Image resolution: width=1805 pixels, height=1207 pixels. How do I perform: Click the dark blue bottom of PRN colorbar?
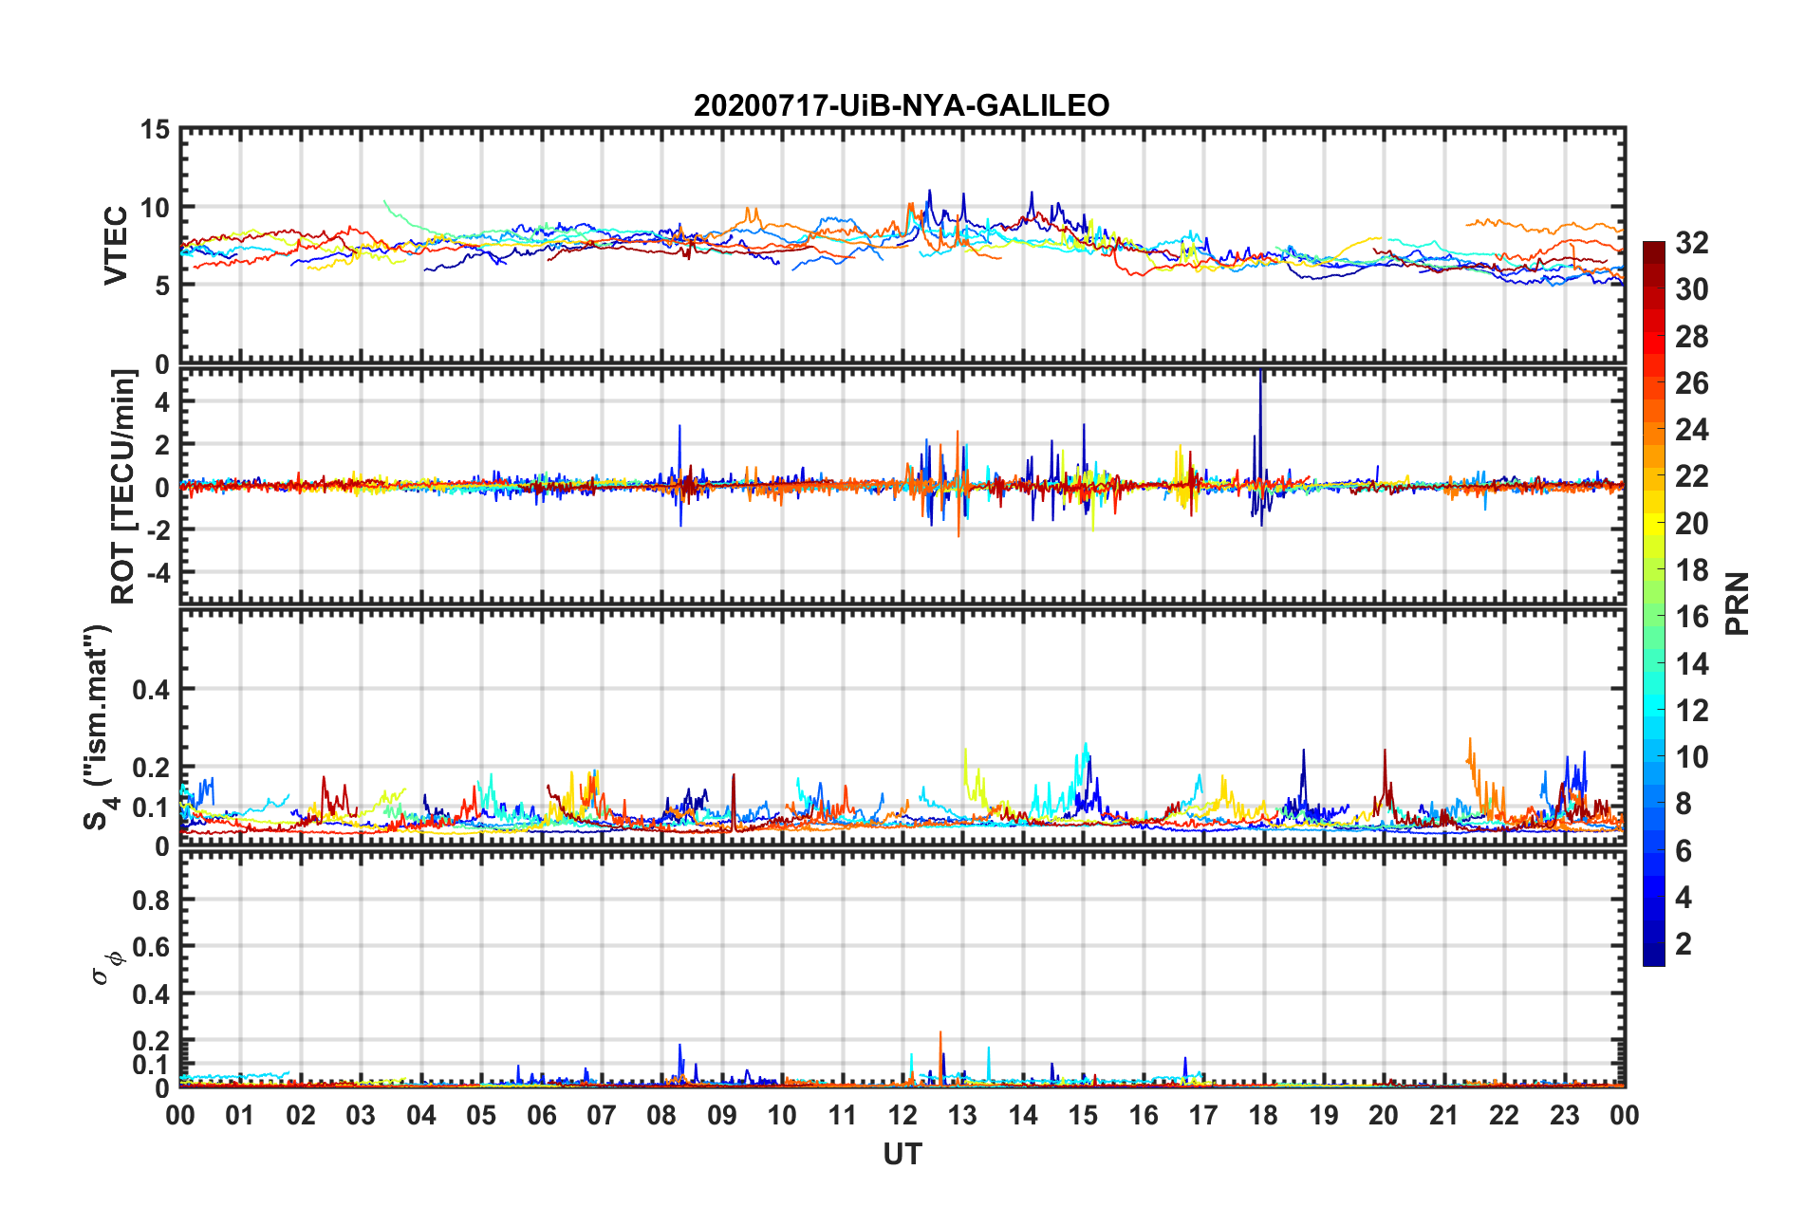coord(1653,956)
